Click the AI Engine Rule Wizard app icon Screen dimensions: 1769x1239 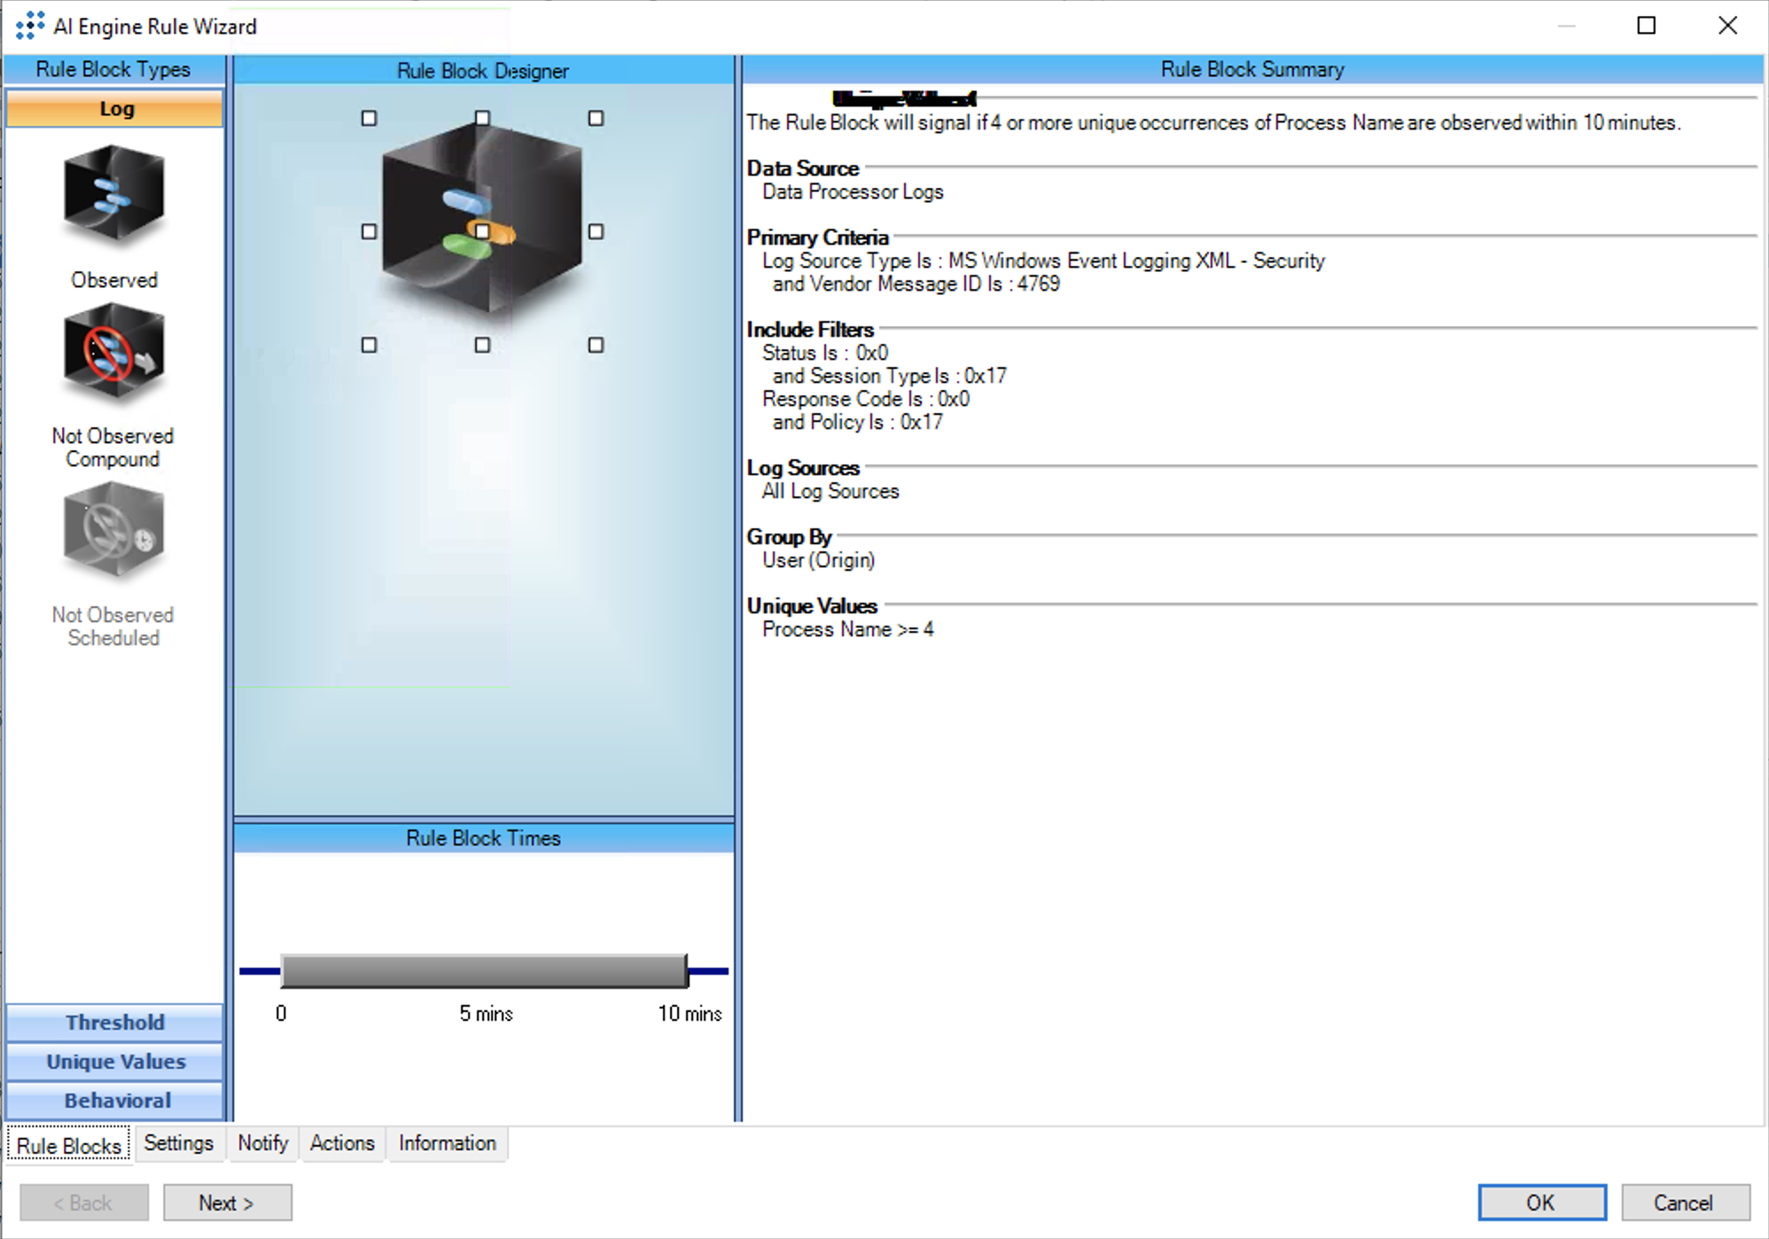tap(29, 26)
